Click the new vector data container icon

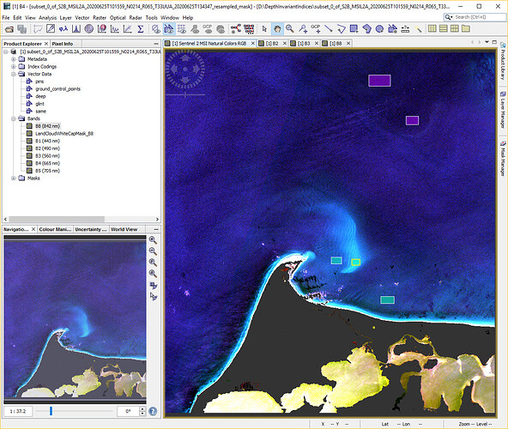click(x=392, y=29)
